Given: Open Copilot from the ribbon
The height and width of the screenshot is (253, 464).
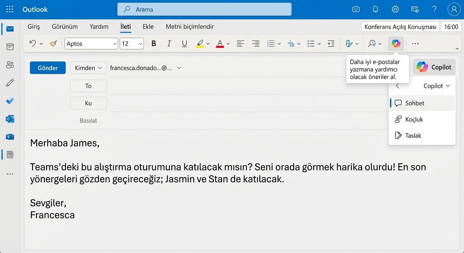Looking at the screenshot, I should tap(395, 43).
